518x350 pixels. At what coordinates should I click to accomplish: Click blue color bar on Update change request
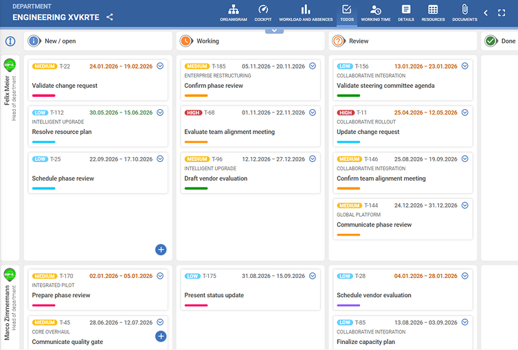click(348, 142)
